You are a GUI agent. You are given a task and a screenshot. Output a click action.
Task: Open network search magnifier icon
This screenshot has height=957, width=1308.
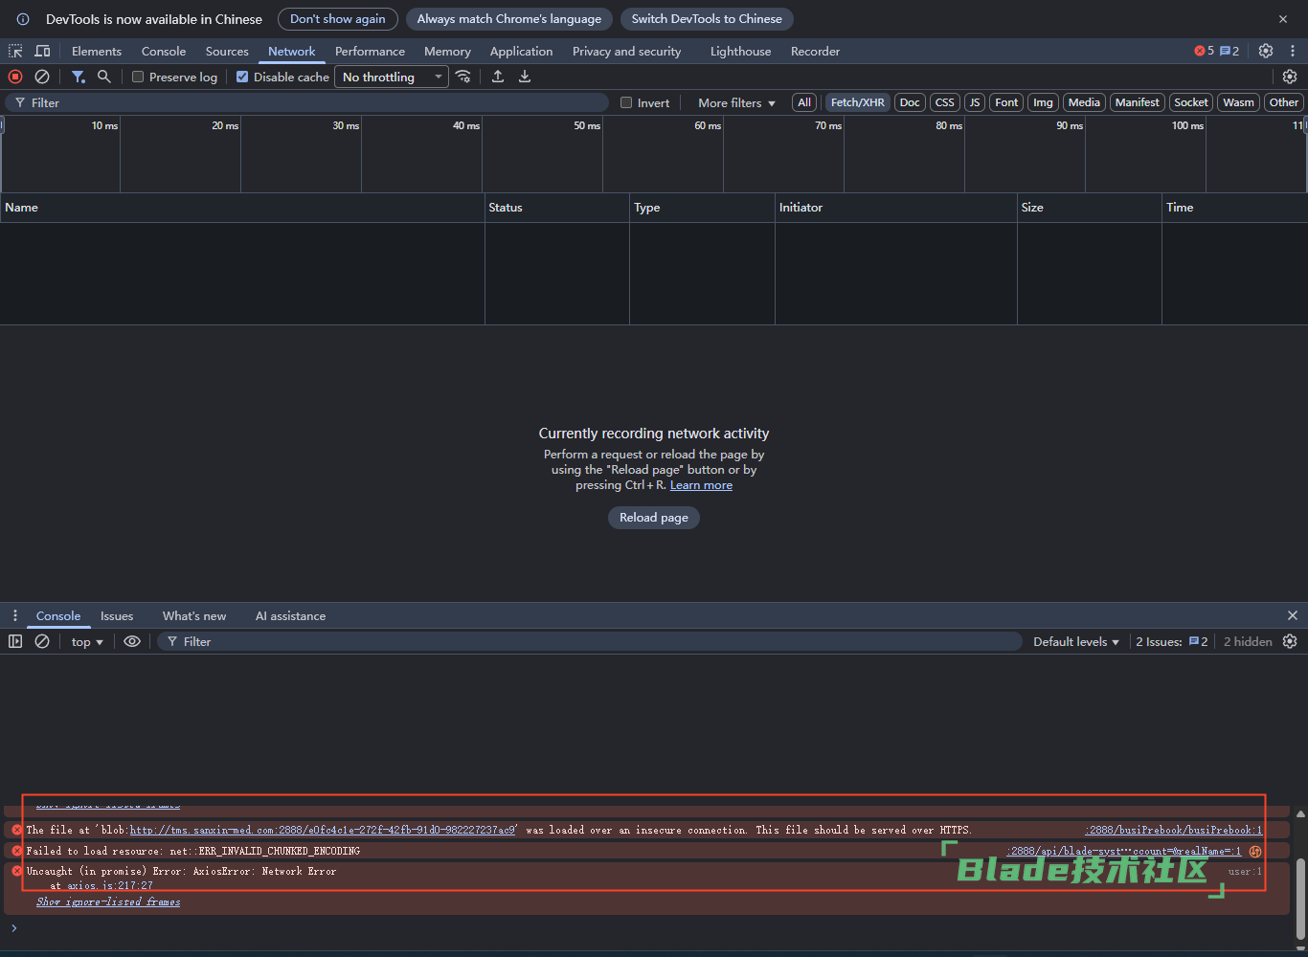click(x=104, y=77)
